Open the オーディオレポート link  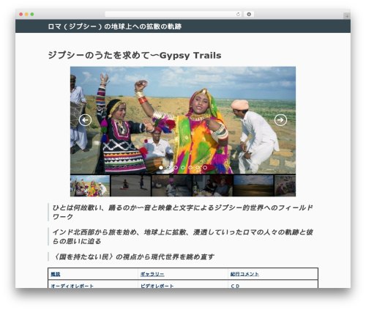[72, 286]
